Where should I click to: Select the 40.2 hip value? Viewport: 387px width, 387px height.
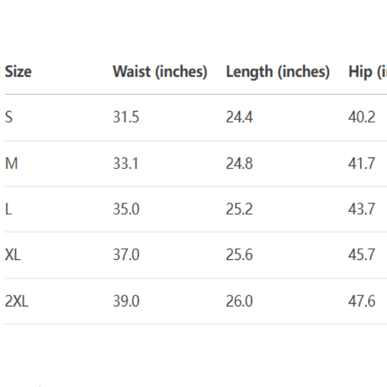(362, 117)
